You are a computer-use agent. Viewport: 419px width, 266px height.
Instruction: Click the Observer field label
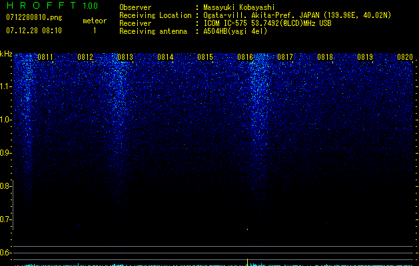pyautogui.click(x=135, y=7)
